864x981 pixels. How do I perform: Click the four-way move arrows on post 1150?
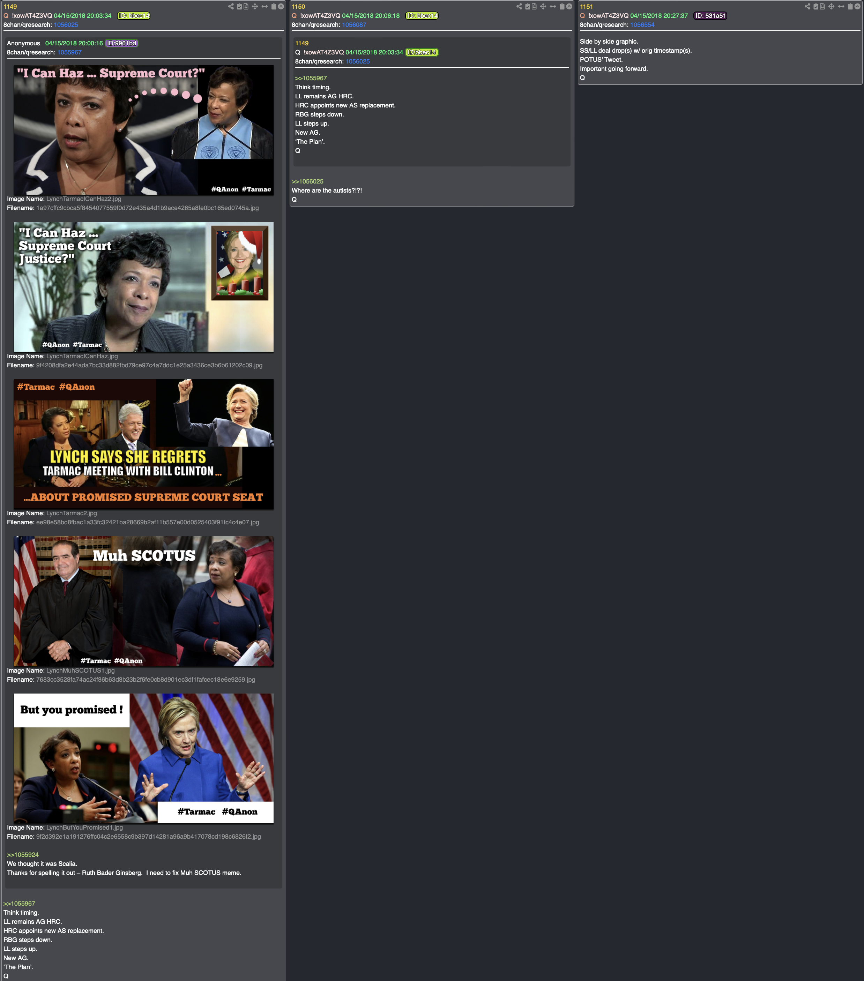click(543, 6)
